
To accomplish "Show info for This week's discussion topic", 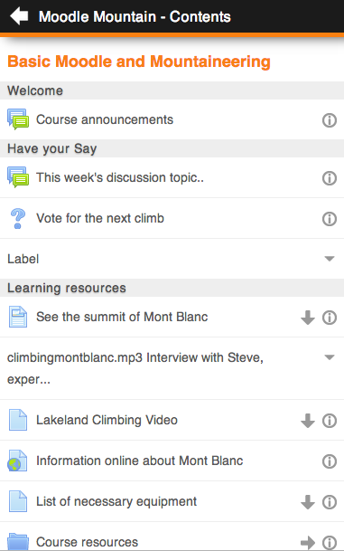I will [330, 178].
